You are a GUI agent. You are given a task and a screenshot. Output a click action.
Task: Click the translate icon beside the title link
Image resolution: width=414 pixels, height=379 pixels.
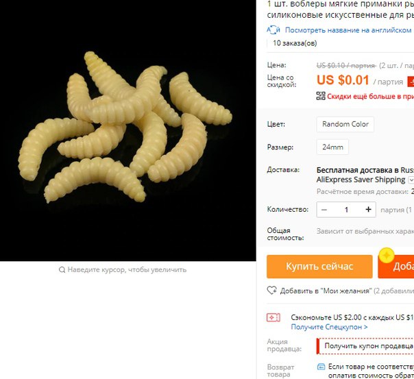273,30
